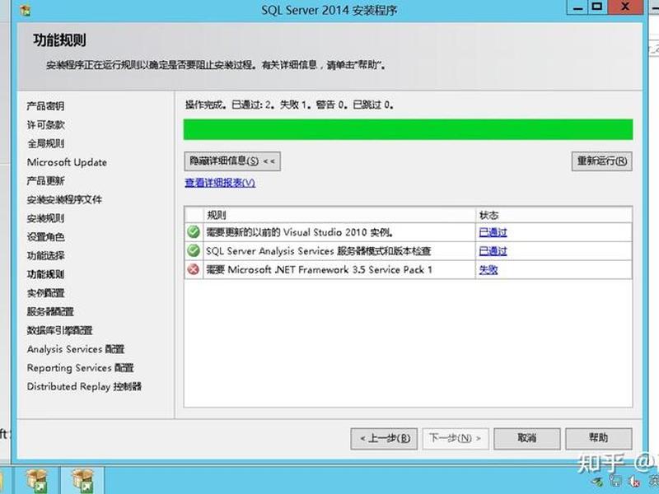This screenshot has width=659, height=494.
Task: Click the green rule-check progress bar
Action: 408,129
